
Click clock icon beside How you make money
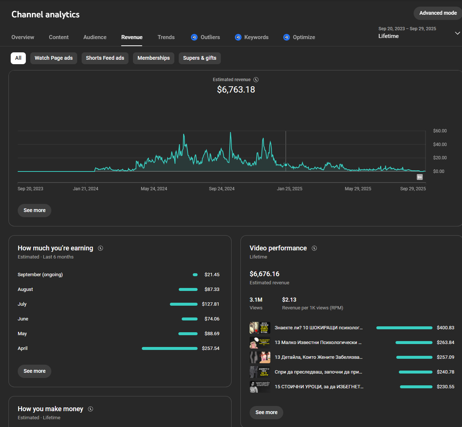click(90, 409)
